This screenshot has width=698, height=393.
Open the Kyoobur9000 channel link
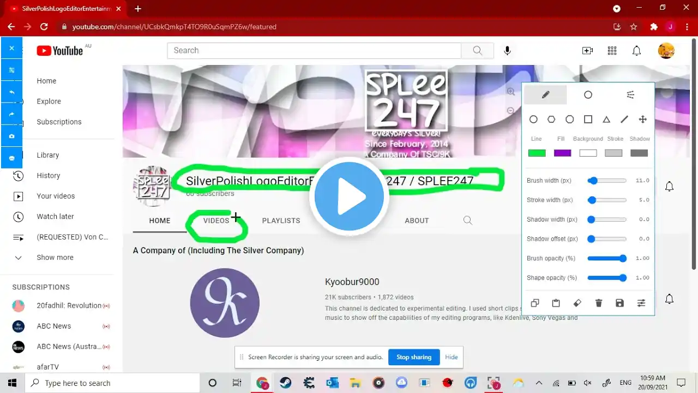352,282
